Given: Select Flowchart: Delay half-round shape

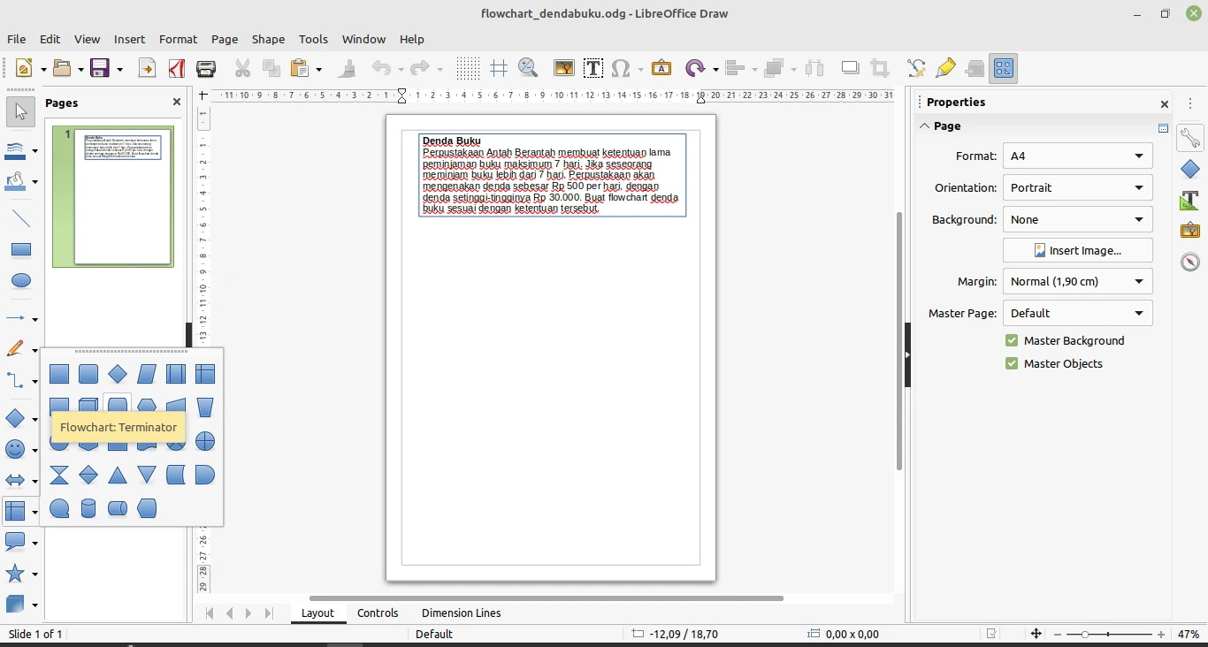Looking at the screenshot, I should click(205, 475).
